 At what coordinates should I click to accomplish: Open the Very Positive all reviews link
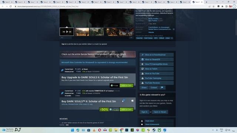point(153,21)
